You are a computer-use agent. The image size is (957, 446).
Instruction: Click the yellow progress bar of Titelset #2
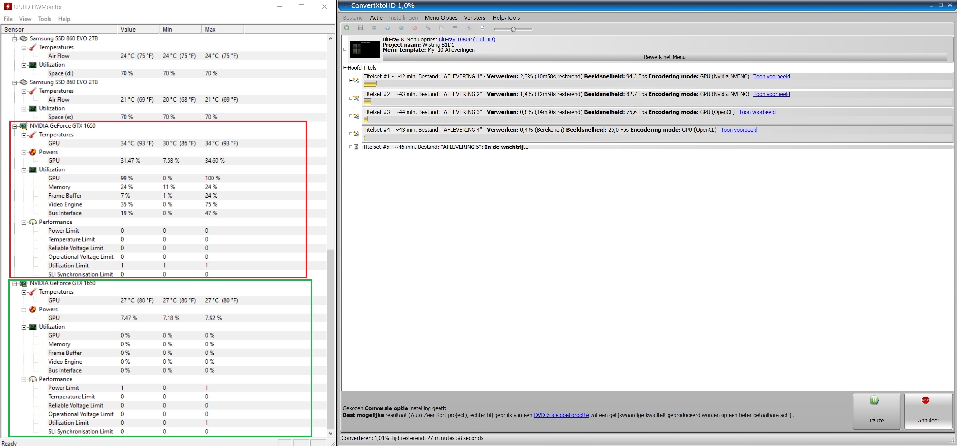pyautogui.click(x=367, y=102)
